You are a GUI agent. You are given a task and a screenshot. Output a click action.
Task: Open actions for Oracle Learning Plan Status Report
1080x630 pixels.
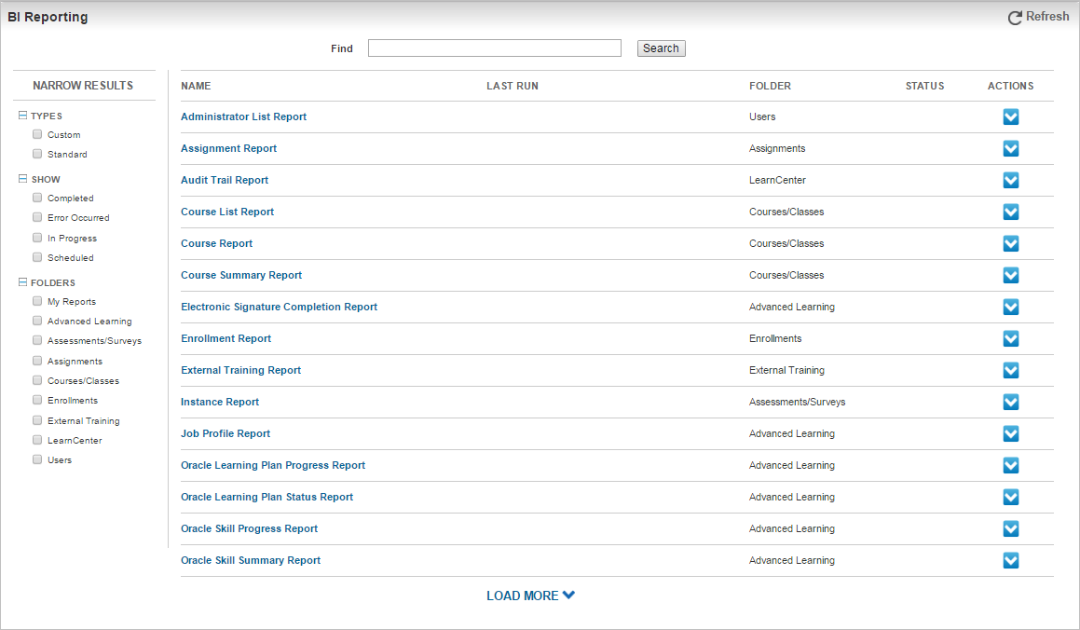point(1010,497)
